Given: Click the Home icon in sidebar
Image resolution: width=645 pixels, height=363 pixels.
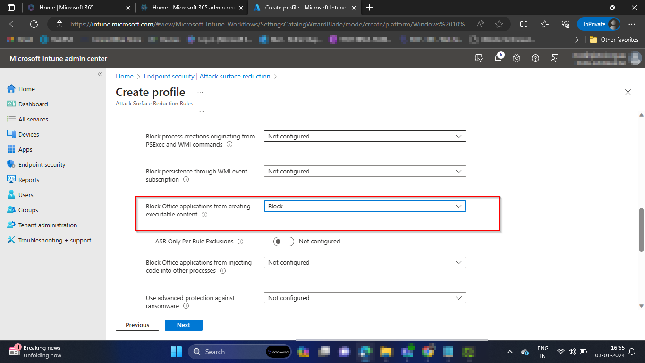Looking at the screenshot, I should 11,89.
